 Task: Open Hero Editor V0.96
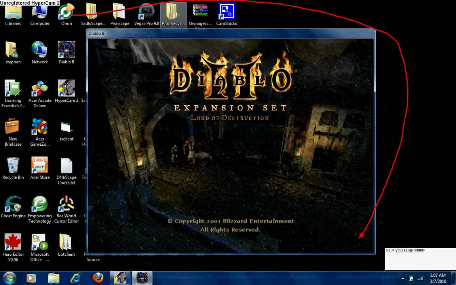(13, 242)
